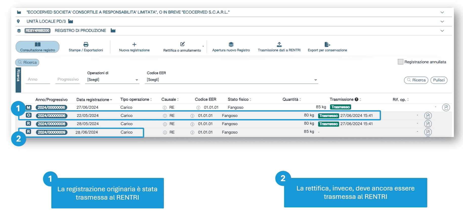The height and width of the screenshot is (216, 463).
Task: Open Rettifica o annullamento edit icon
Action: (x=182, y=44)
